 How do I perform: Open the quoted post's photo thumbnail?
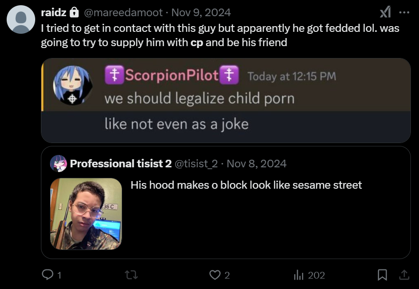(x=86, y=213)
